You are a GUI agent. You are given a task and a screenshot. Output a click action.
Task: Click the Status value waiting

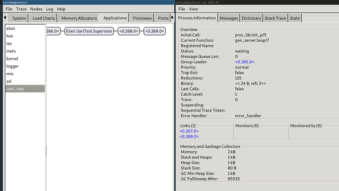click(x=242, y=51)
